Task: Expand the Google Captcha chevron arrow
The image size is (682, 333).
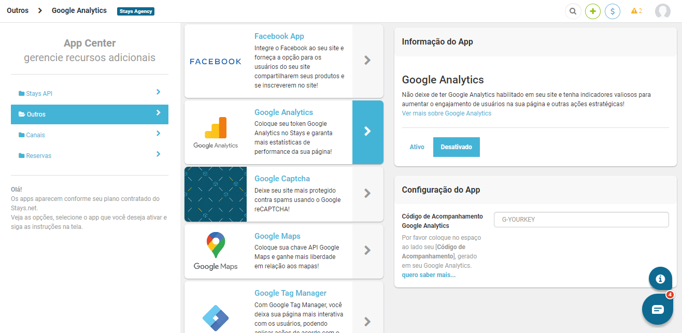Action: (367, 194)
